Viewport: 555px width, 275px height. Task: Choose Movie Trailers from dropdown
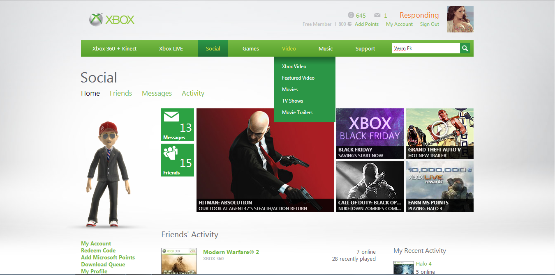pos(297,112)
